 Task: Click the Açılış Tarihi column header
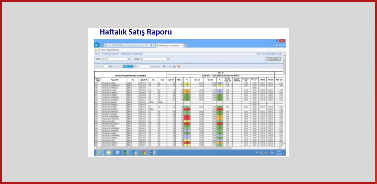pos(144,80)
